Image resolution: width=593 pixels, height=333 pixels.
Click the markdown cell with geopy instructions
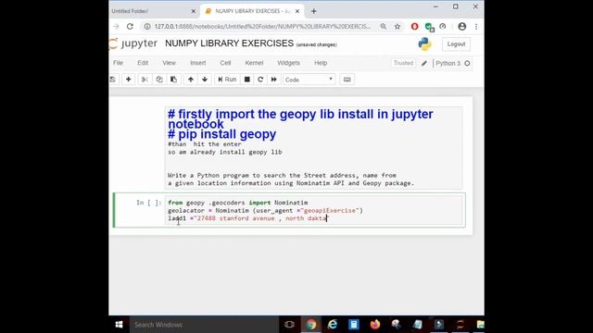(313, 148)
